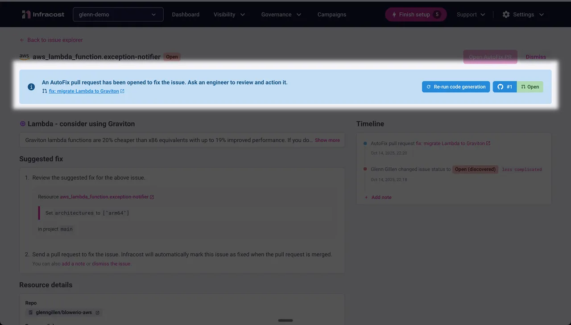The height and width of the screenshot is (325, 571).
Task: Go back to issue explorer
Action: [51, 40]
